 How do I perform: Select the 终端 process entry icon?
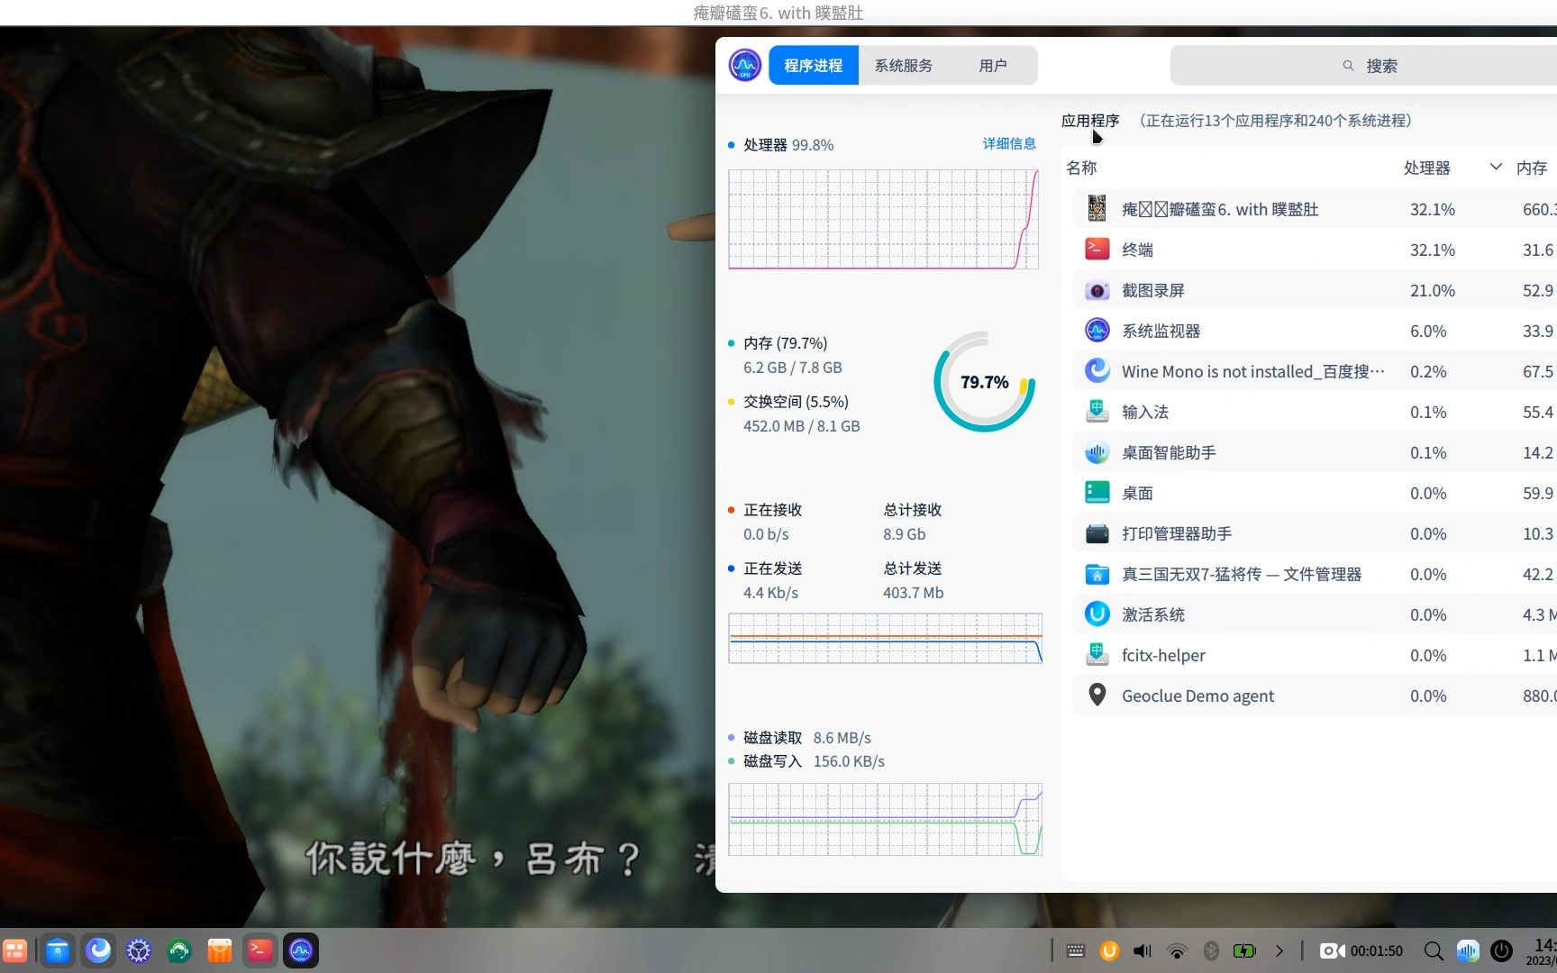click(x=1097, y=249)
